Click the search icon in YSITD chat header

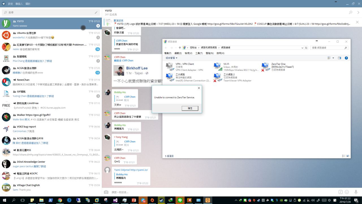point(351,12)
